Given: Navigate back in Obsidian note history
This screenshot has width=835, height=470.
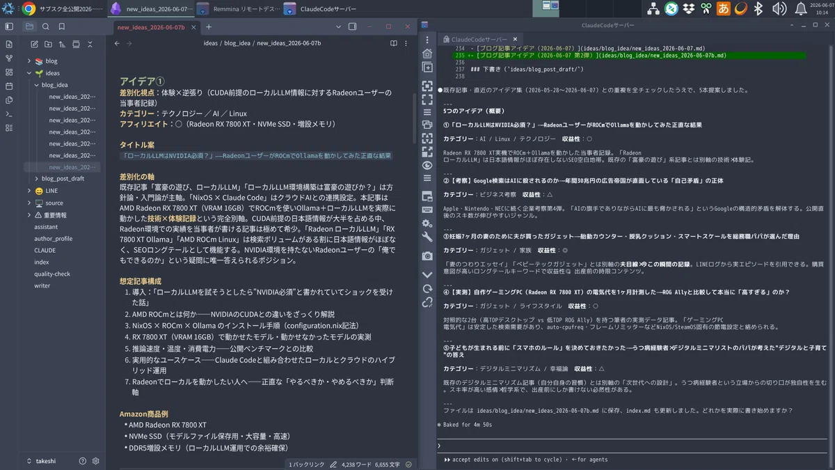Looking at the screenshot, I should pos(117,43).
